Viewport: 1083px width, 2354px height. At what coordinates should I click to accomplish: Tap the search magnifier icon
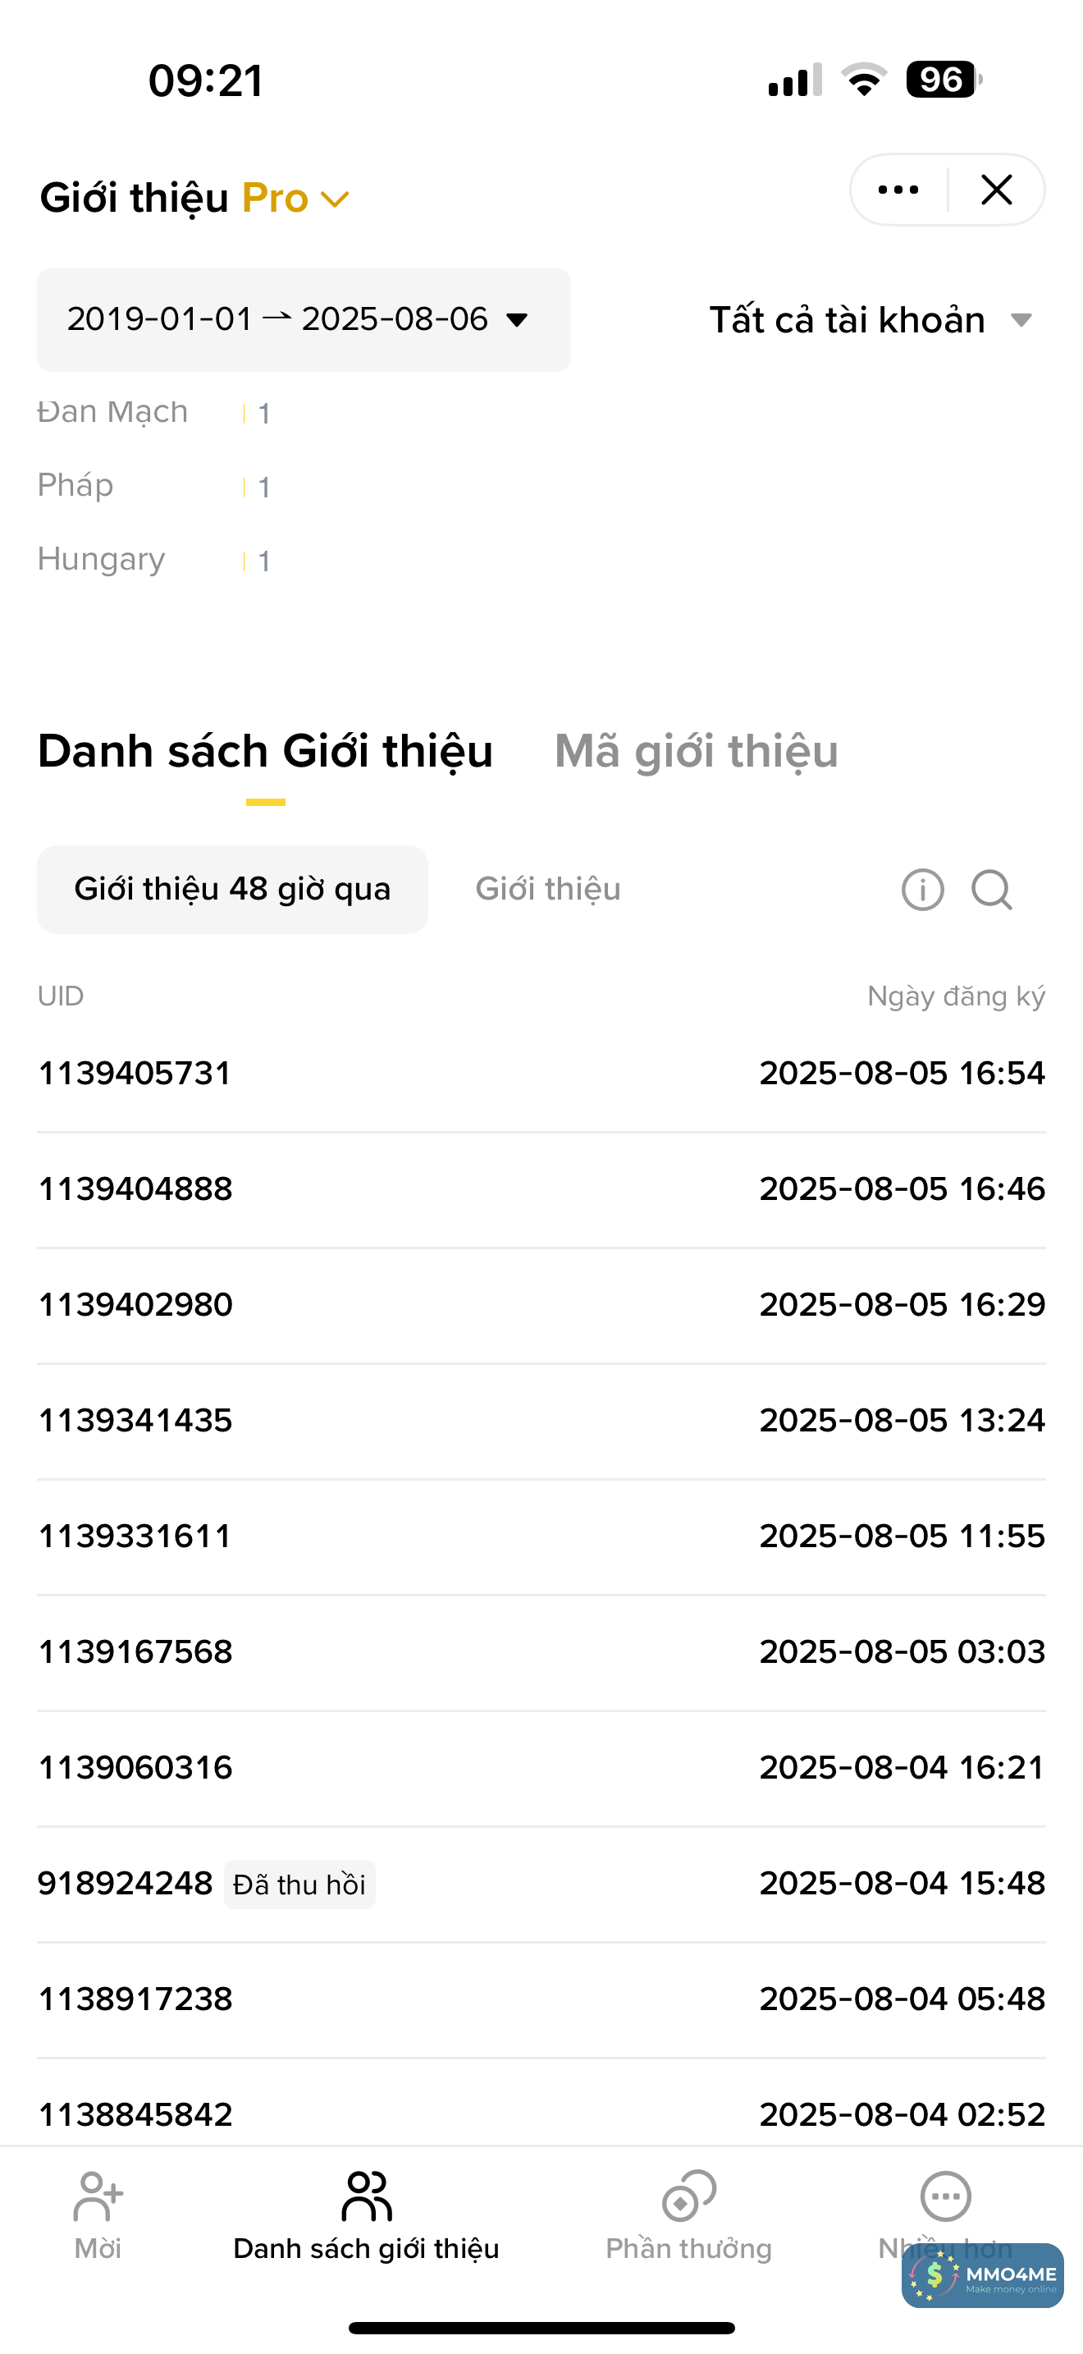[x=992, y=889]
